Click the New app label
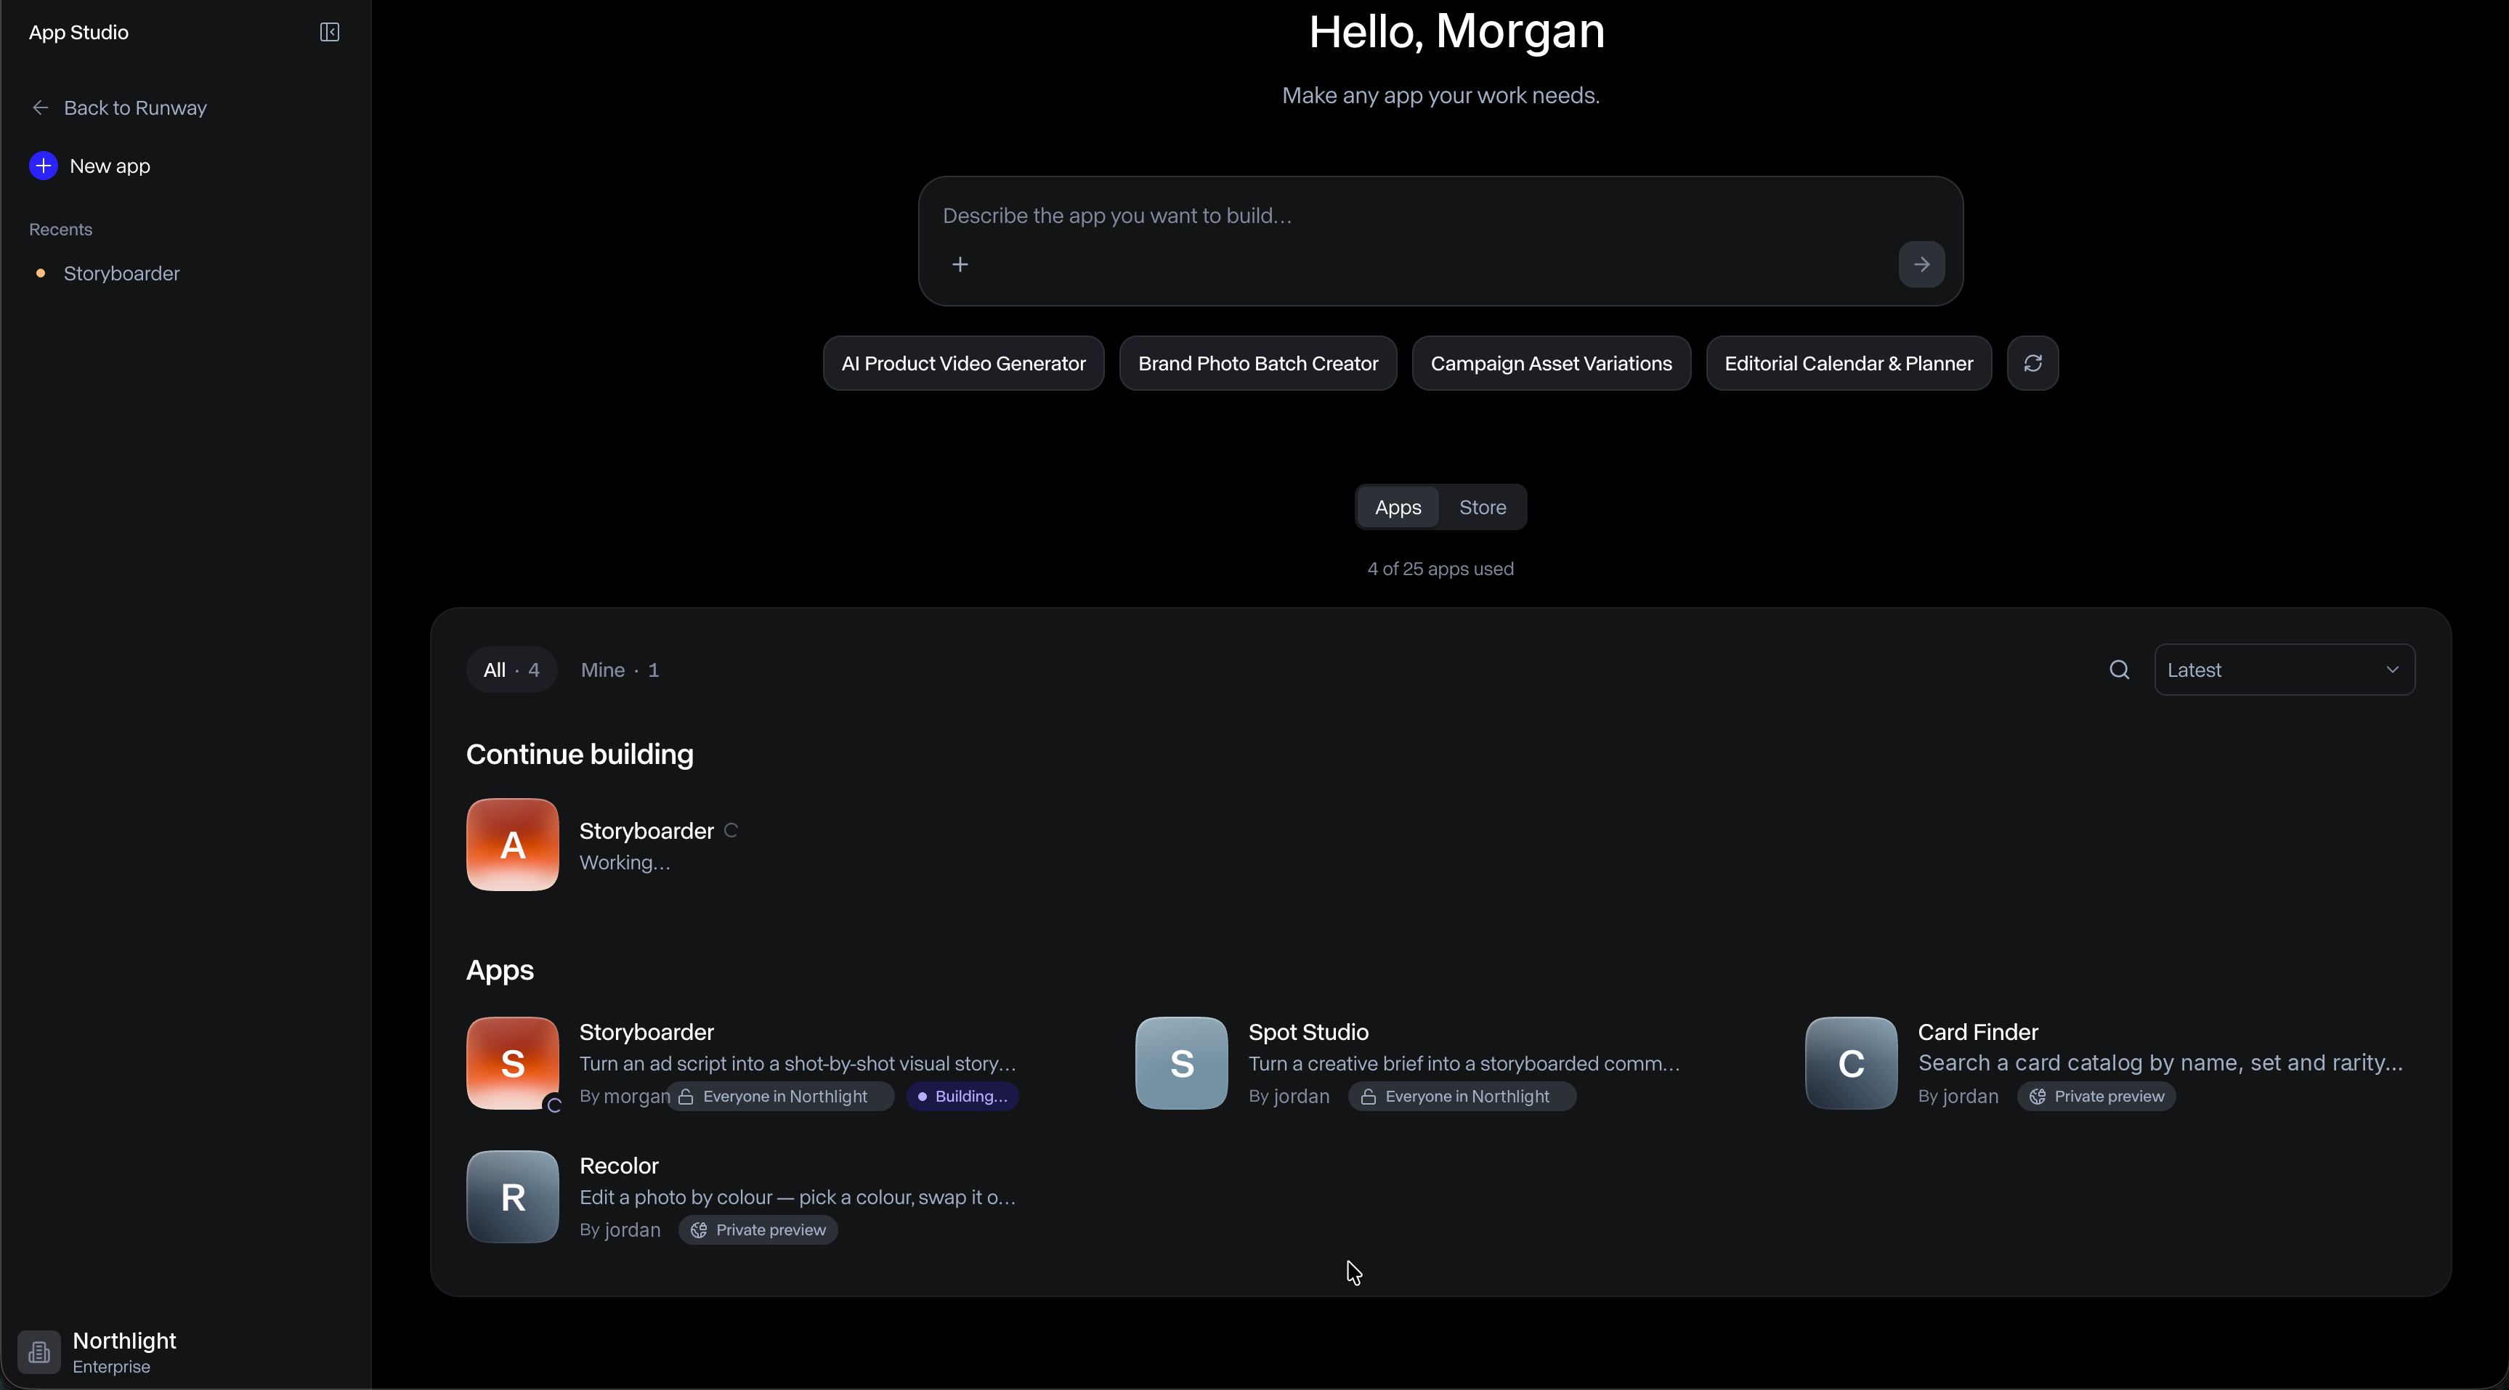Screen dimensions: 2509x1390 pyautogui.click(x=110, y=166)
